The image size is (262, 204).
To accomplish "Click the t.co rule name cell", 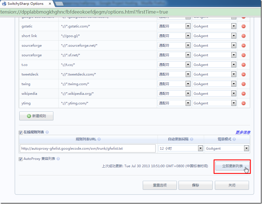I will 39,65.
